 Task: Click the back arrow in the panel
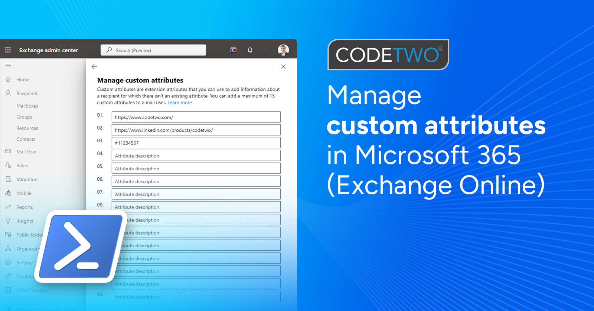(x=94, y=67)
